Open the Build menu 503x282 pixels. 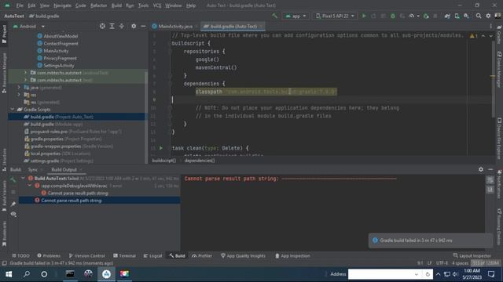116,5
